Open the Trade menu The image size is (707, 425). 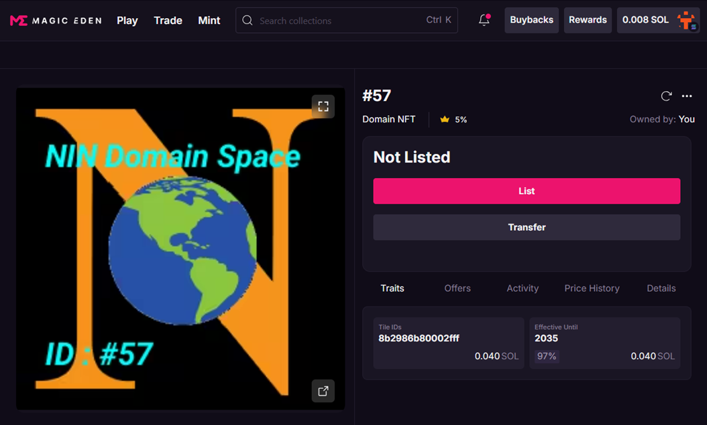click(168, 21)
